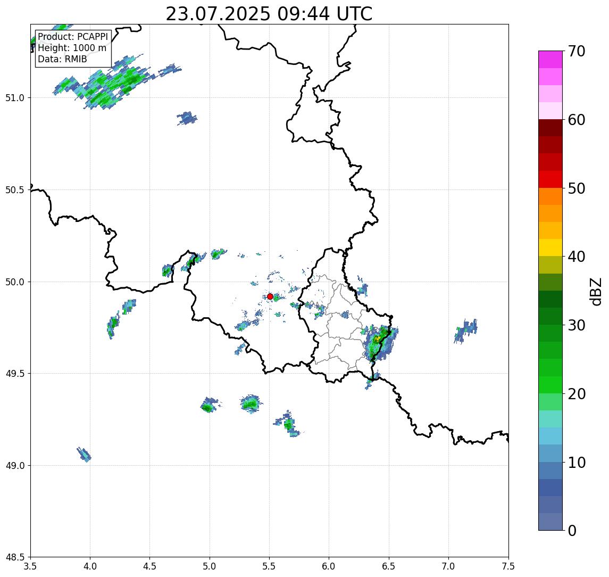Click longitude tick label 4.5

tap(150, 566)
